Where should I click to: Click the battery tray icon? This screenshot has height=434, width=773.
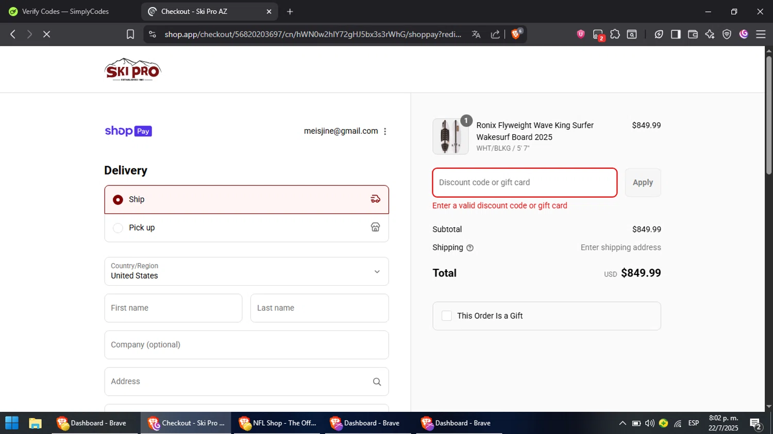point(636,423)
